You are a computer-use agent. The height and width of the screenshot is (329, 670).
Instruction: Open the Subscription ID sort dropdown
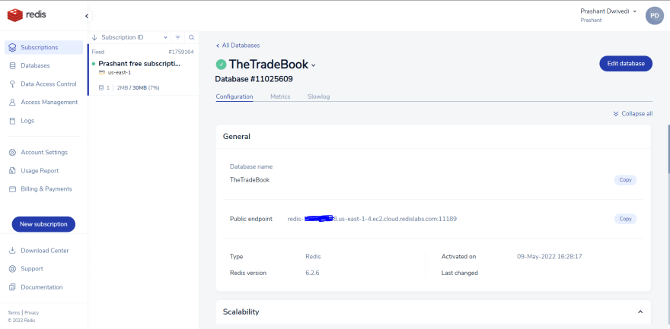(165, 37)
